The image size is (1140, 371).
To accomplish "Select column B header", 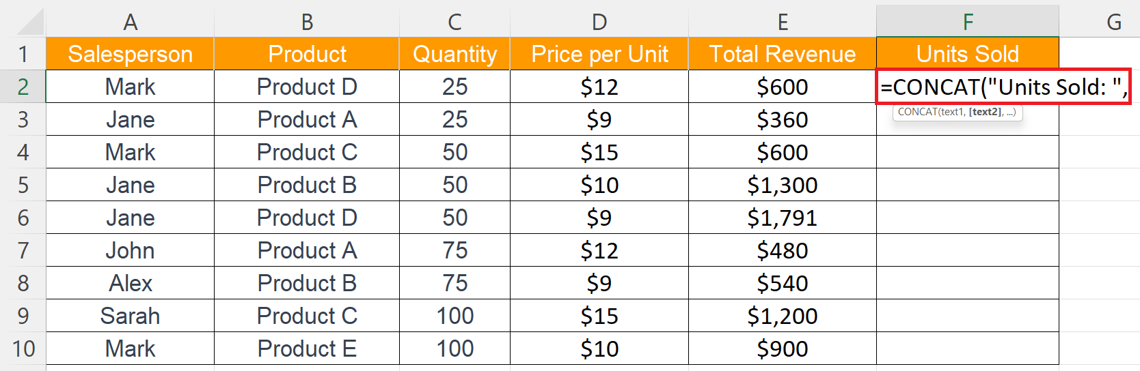I will click(307, 23).
